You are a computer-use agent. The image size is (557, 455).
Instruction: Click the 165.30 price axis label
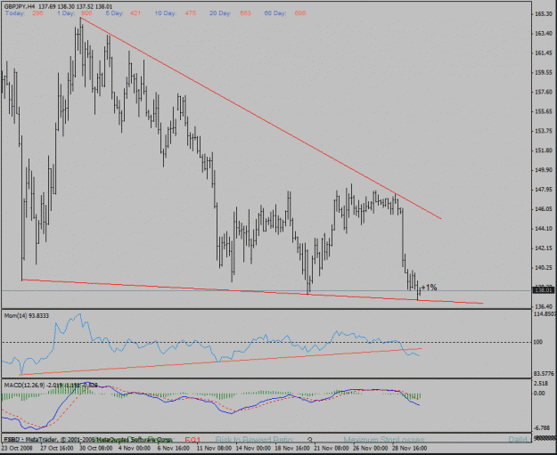(544, 14)
